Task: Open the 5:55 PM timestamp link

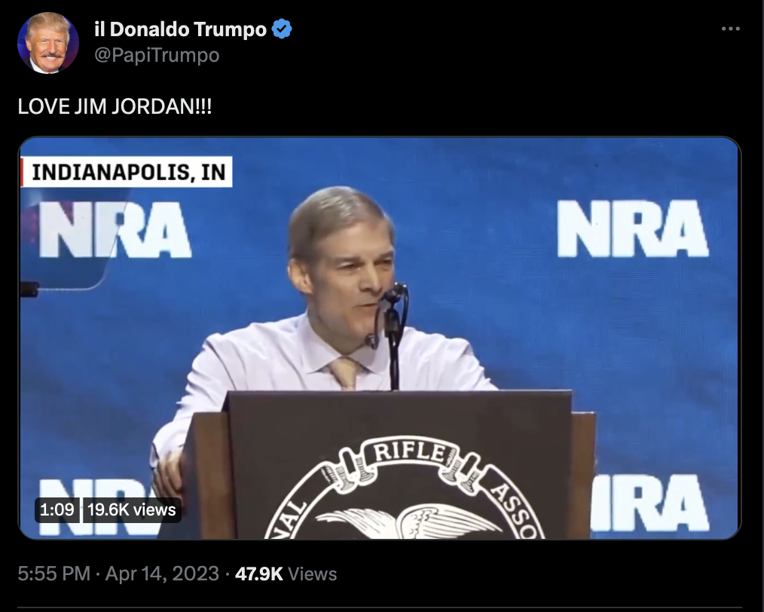Action: [x=53, y=574]
